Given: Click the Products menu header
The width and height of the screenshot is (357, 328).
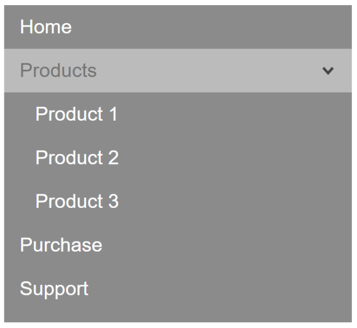Looking at the screenshot, I should (x=178, y=70).
